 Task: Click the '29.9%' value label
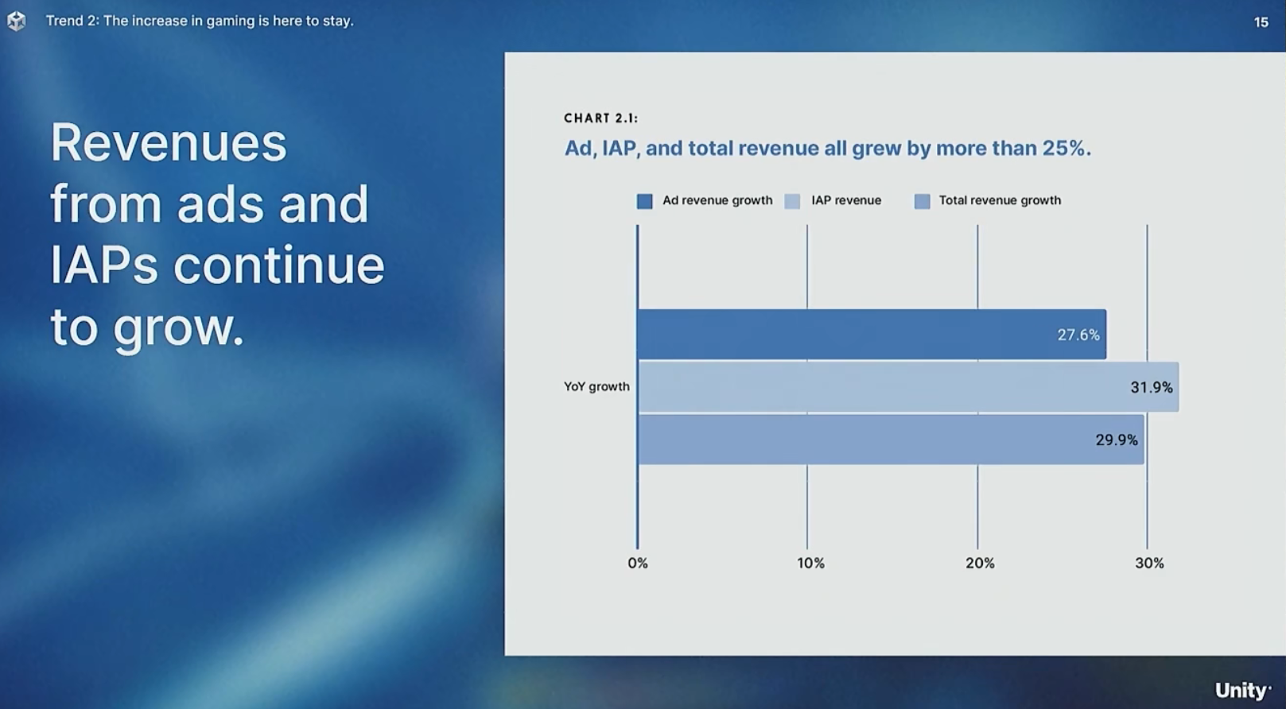pyautogui.click(x=1117, y=440)
